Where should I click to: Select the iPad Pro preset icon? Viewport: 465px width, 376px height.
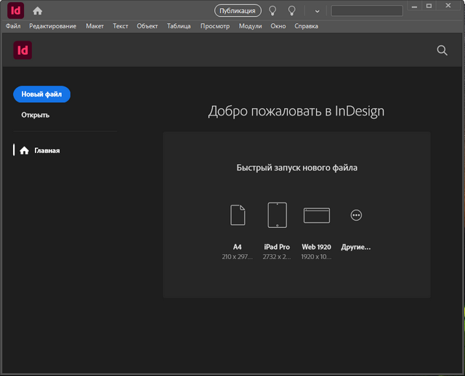tap(277, 215)
